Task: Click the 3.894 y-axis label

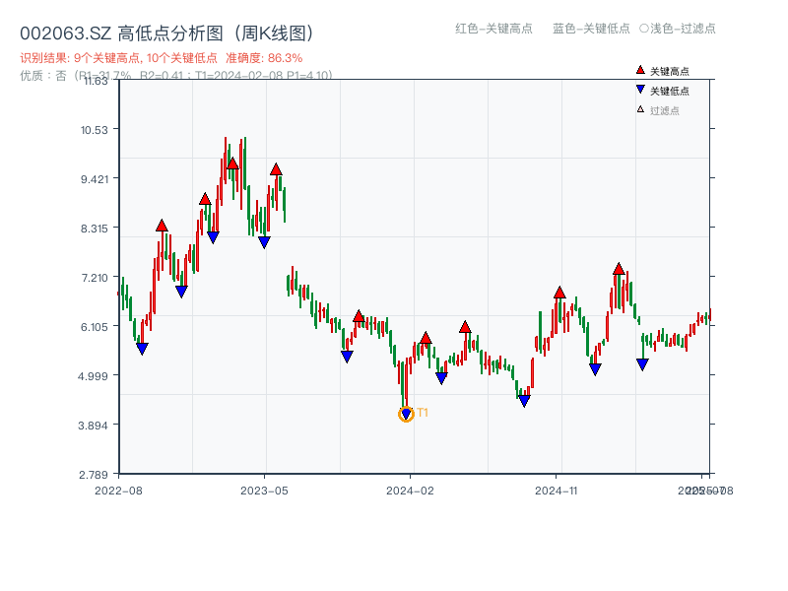Action: (x=93, y=426)
